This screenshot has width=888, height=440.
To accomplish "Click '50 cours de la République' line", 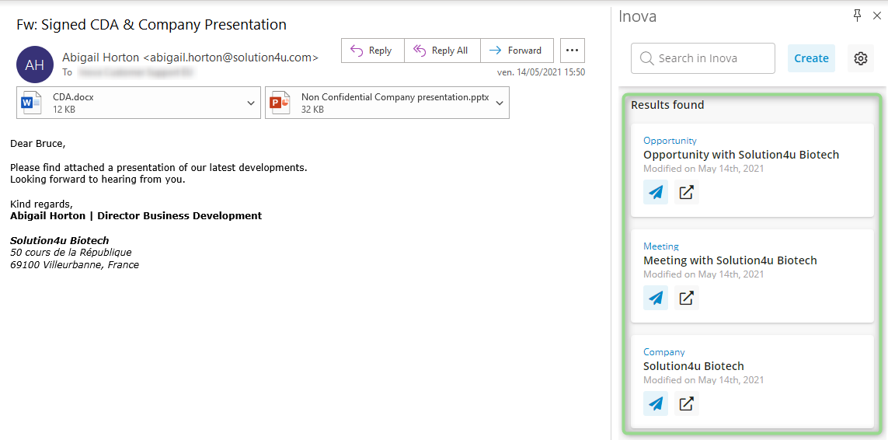I will 71,253.
